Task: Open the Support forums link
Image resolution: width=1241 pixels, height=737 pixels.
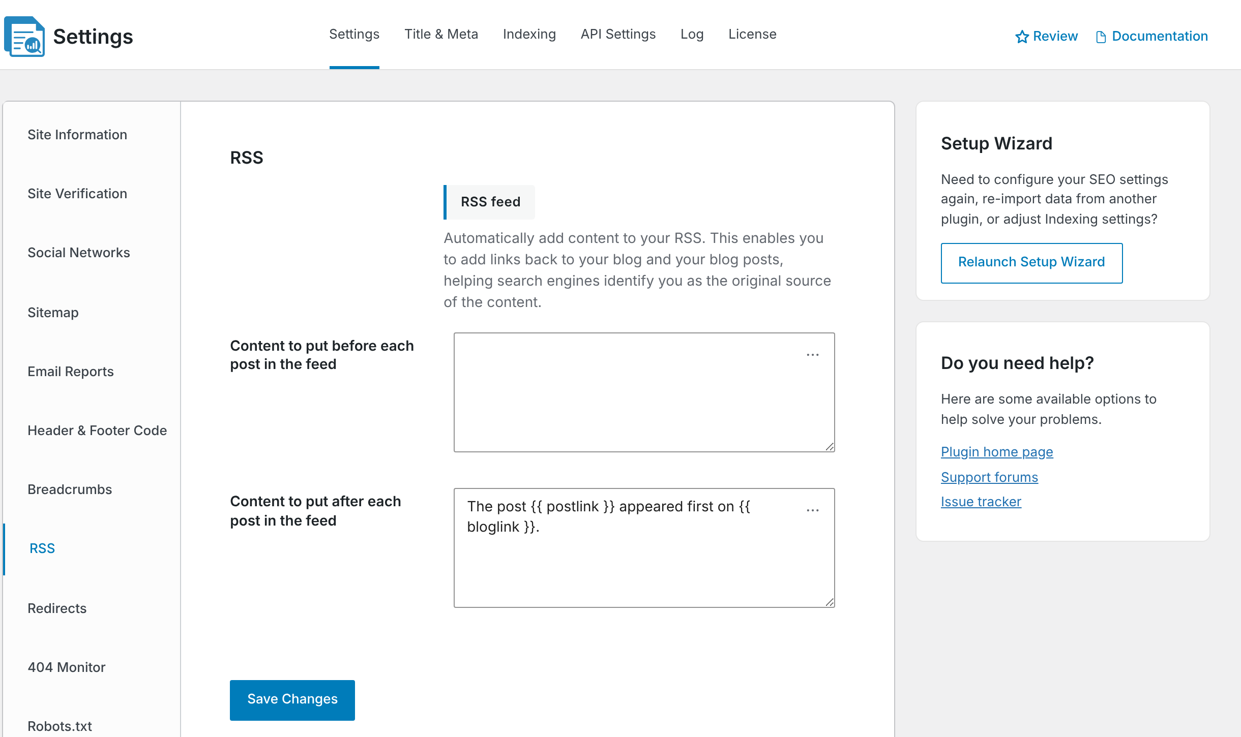Action: tap(989, 477)
